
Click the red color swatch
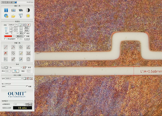[x=8, y=36]
